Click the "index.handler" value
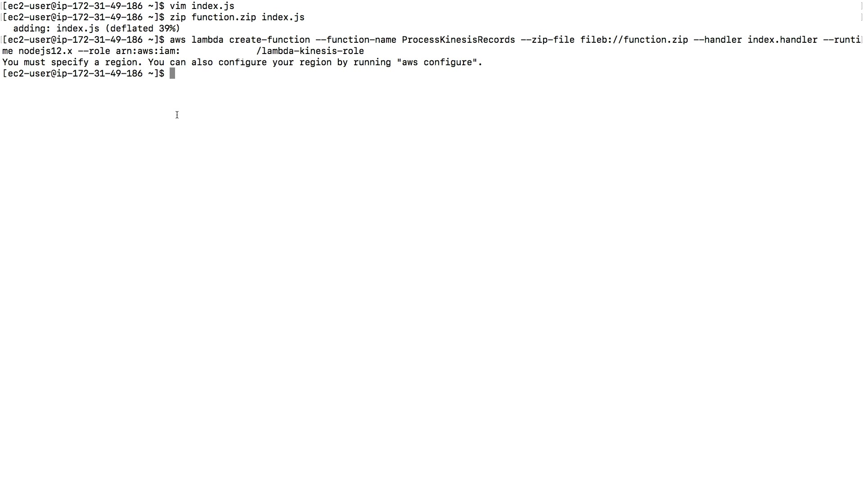 pos(783,40)
